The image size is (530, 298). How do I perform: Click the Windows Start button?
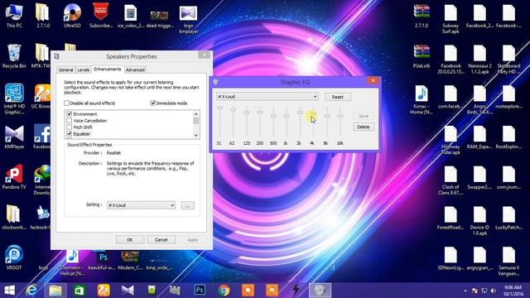9,290
